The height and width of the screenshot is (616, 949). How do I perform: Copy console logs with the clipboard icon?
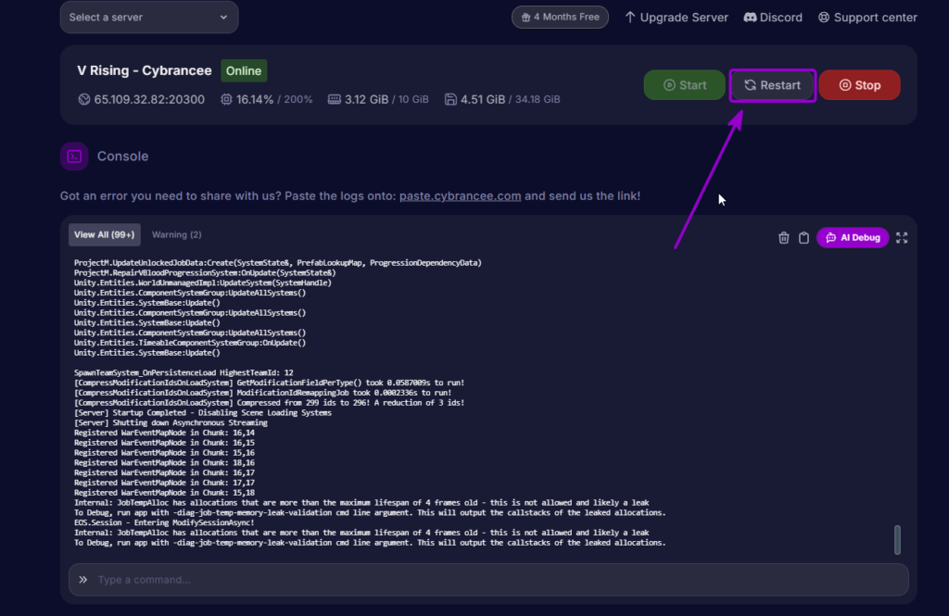(803, 238)
